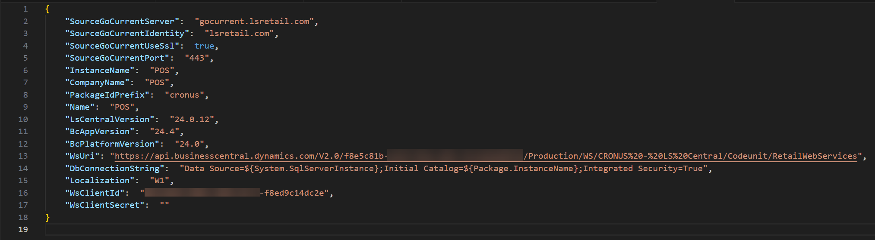Screen dimensions: 875x240
Task: Click the "cronus" PackageIdPrefix value
Action: pos(184,95)
